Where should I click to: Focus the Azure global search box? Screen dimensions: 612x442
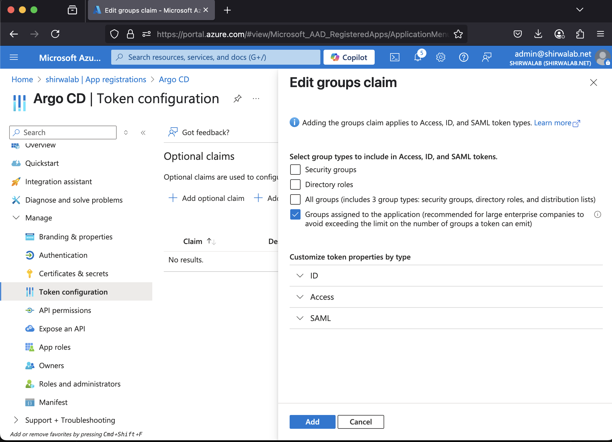pos(215,57)
